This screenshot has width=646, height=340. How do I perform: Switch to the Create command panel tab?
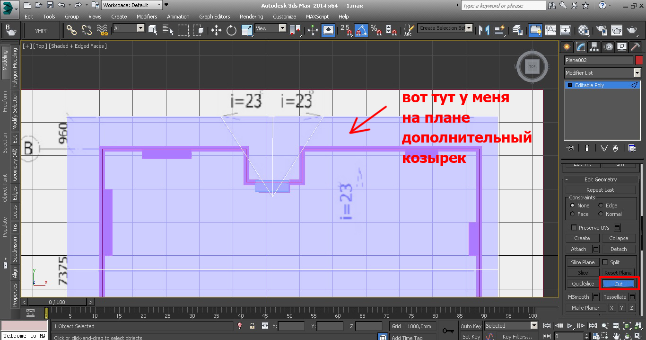point(567,47)
